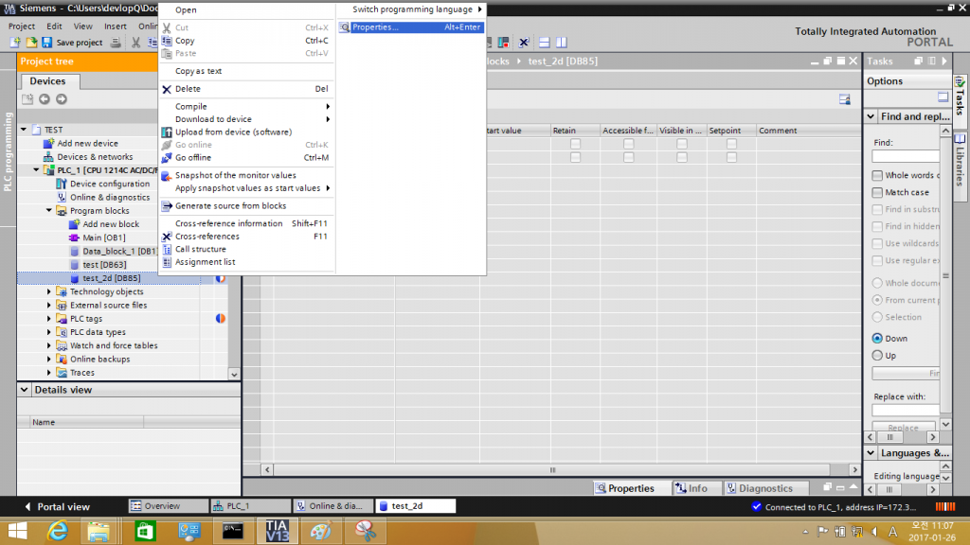Expand the Watch and force tables folder
970x545 pixels.
pyautogui.click(x=49, y=346)
